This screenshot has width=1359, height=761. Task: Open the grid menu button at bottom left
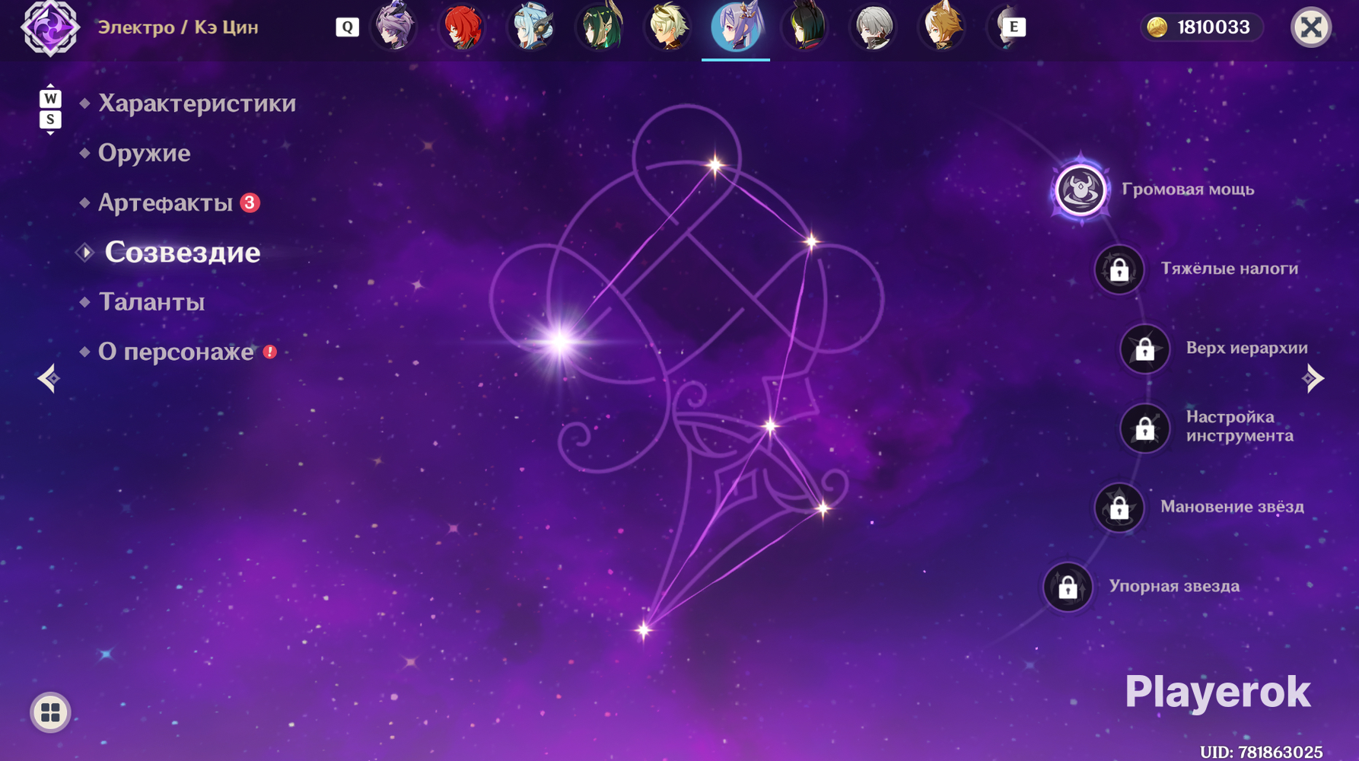point(50,712)
